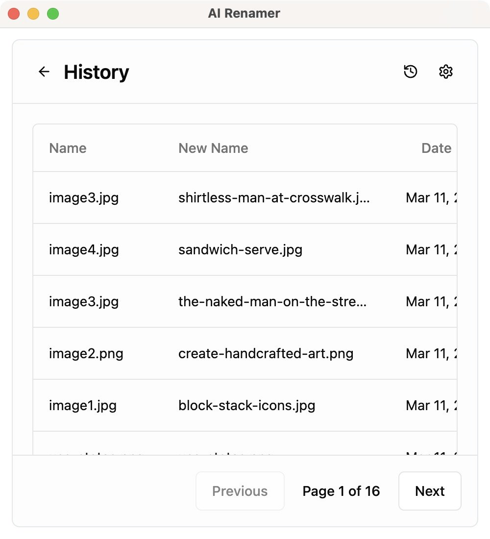The image size is (490, 539).
Task: Click the the-naked-man-on-the-stre… entry
Action: pos(272,302)
